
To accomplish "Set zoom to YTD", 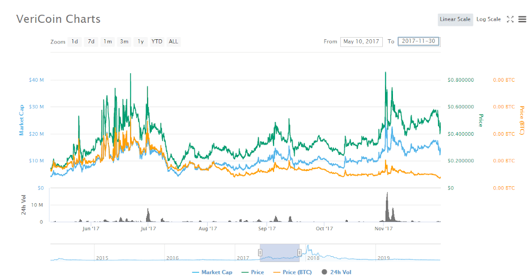I will (x=157, y=41).
